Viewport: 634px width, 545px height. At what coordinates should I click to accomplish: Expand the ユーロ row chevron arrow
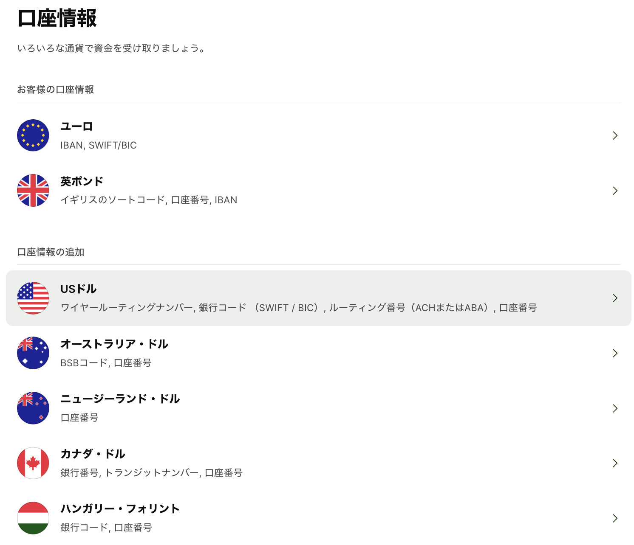click(x=615, y=135)
